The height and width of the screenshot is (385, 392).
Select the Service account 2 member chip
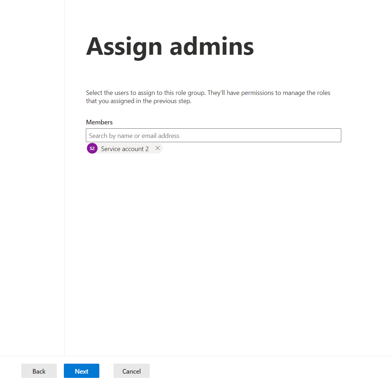(x=125, y=148)
